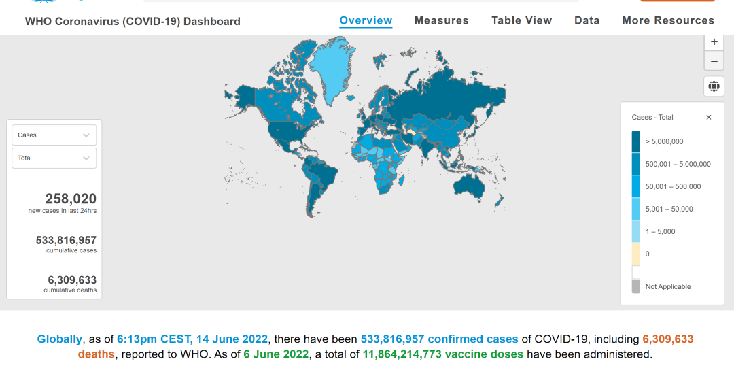Select the Not Applicable gray swatch
The height and width of the screenshot is (372, 734).
635,286
